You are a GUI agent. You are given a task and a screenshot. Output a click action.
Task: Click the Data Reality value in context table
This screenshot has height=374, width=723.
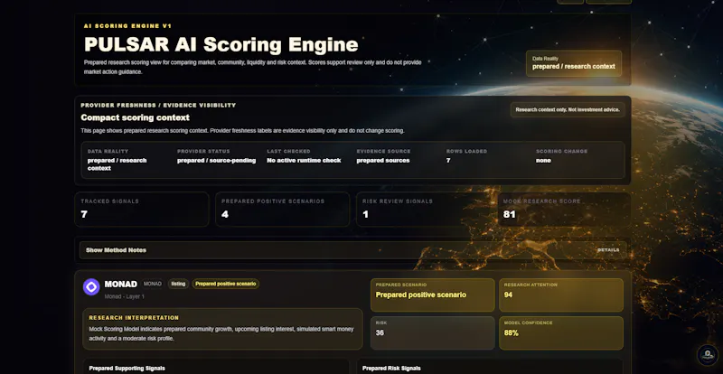click(x=117, y=164)
